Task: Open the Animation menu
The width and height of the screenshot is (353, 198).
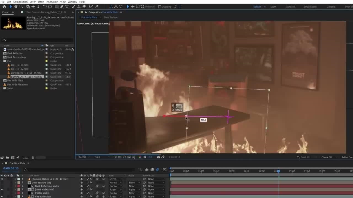Action: tap(52, 2)
